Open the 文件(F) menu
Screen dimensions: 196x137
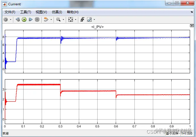(x=10, y=12)
